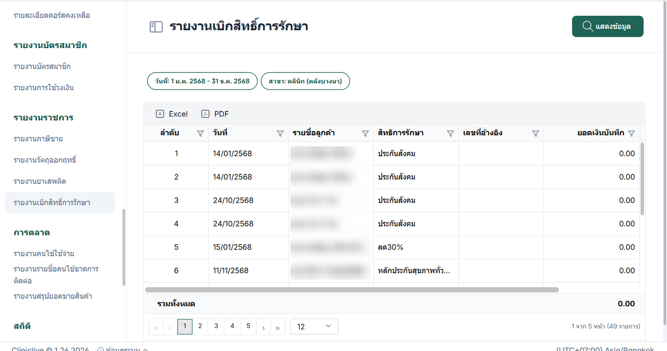Filter the รายชื่อลูกค้า column

[365, 134]
